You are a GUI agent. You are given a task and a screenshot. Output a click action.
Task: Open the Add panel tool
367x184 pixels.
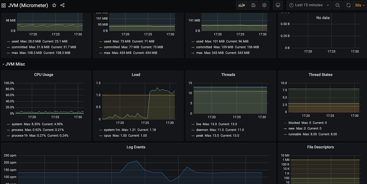(241, 5)
